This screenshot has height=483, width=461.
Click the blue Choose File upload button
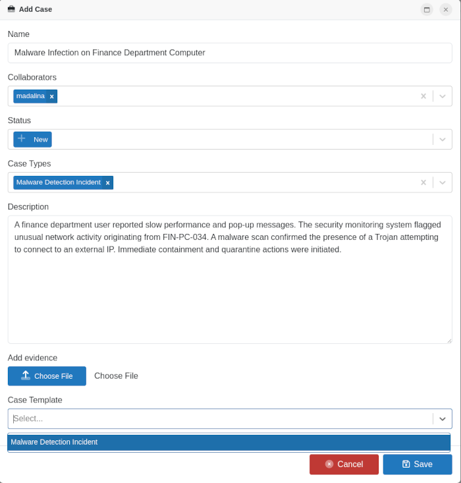[47, 376]
